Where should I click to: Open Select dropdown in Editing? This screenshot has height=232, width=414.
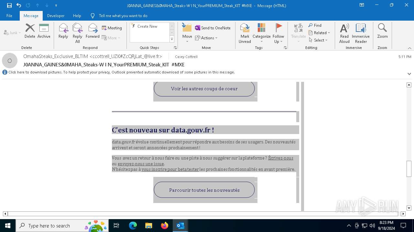click(318, 40)
